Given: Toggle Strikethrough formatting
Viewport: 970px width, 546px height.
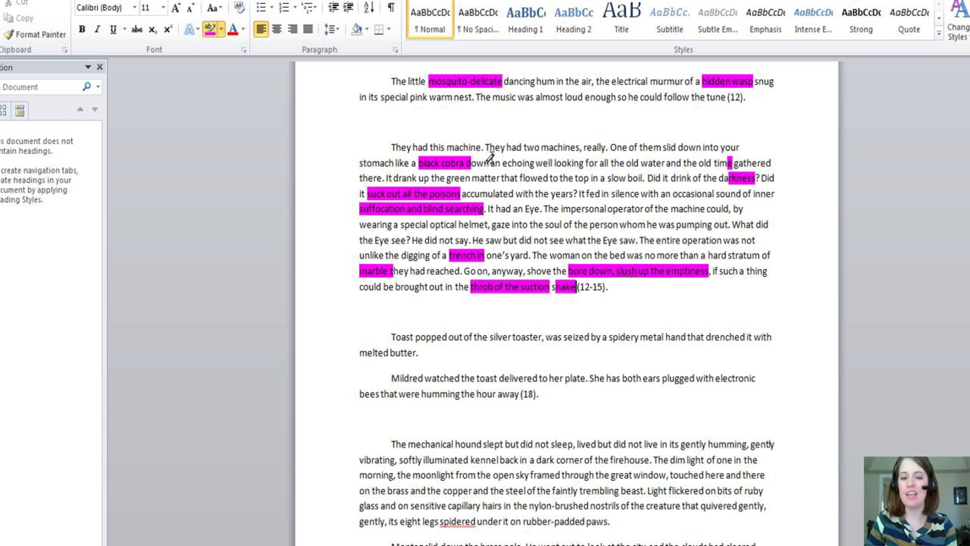Looking at the screenshot, I should (x=137, y=29).
